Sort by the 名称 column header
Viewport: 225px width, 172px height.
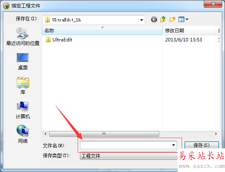tap(102, 30)
